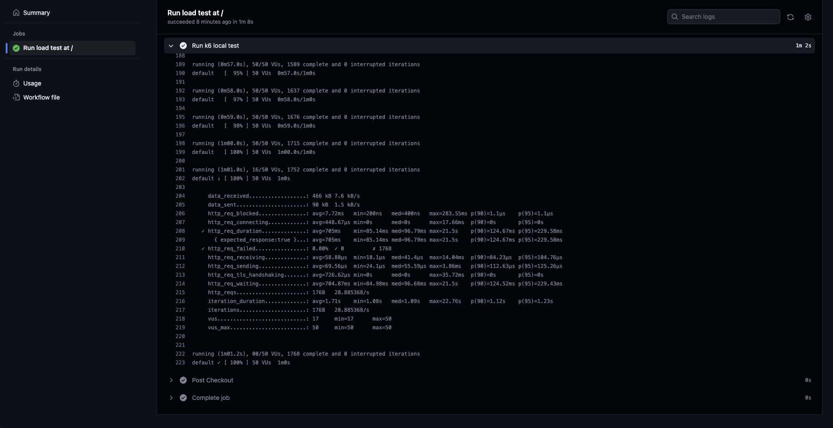Open the Summary page from sidebar
This screenshot has height=428, width=833.
pos(36,13)
